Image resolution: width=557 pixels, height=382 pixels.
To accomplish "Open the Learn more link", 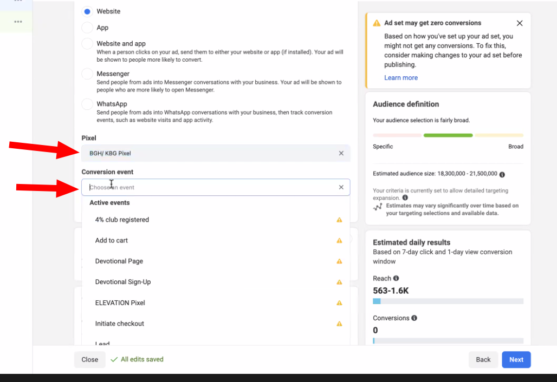I will tap(401, 78).
